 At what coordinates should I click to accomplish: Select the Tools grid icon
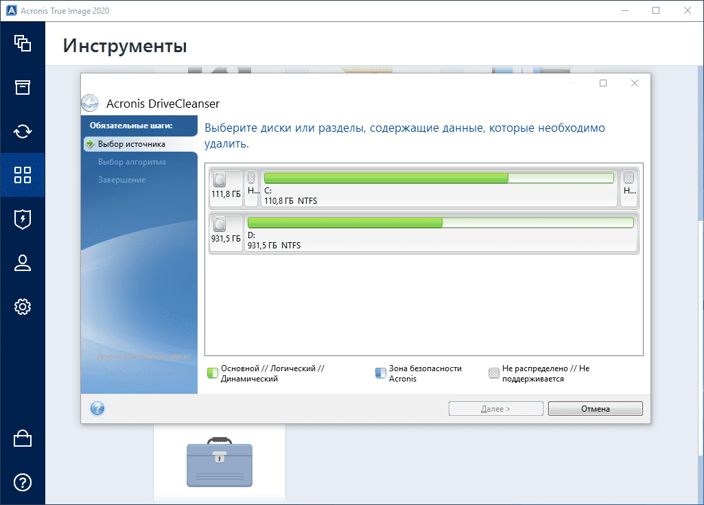point(23,175)
